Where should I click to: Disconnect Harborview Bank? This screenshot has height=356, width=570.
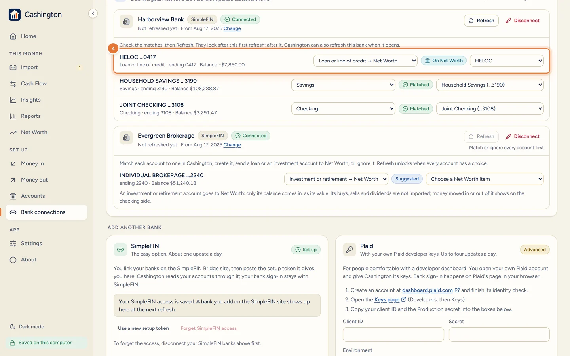click(x=522, y=21)
